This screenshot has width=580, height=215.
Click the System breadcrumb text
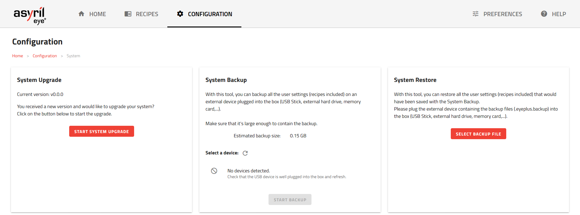(x=73, y=56)
